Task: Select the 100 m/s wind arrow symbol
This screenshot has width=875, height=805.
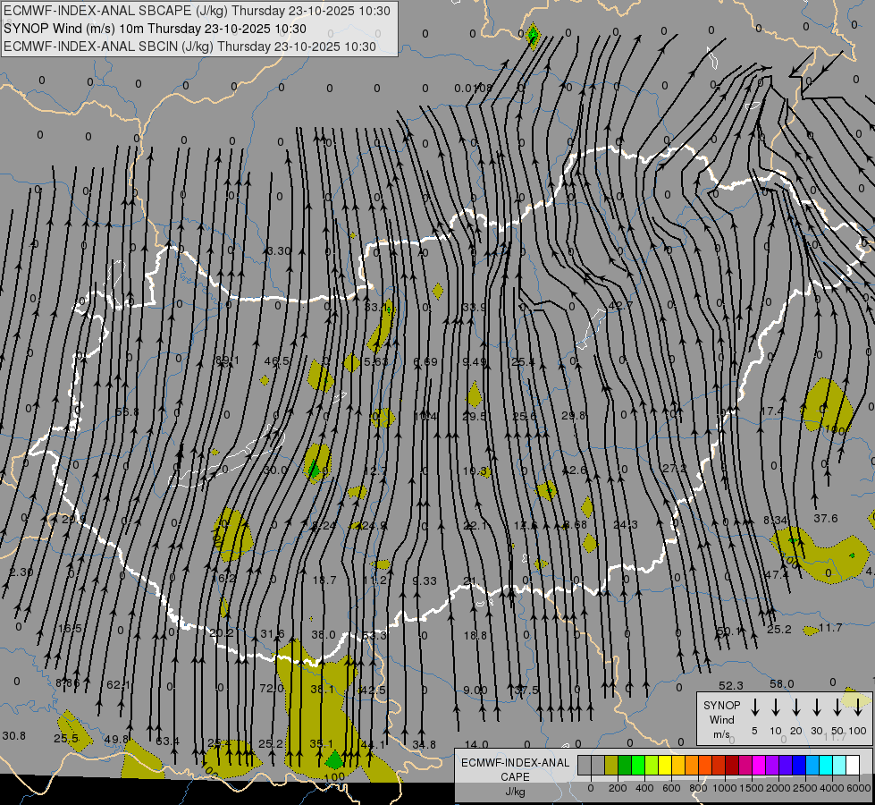Action: 858,708
